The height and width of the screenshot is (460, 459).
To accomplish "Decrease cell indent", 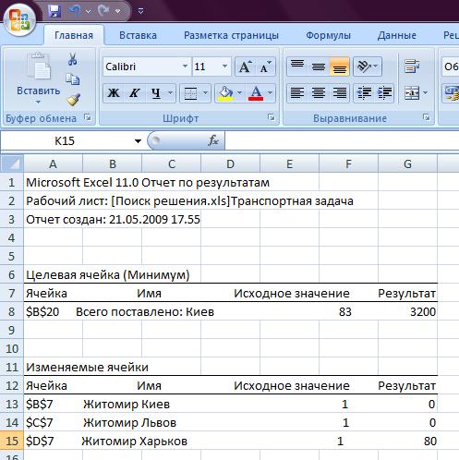I will 364,92.
